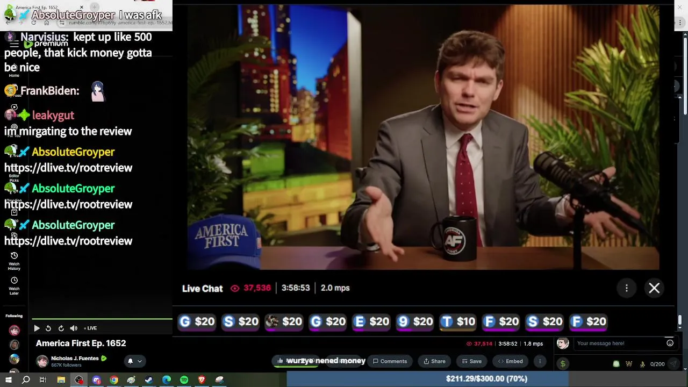Toggle the notification bell for channel
Viewport: 688px width, 387px height.
tap(130, 361)
